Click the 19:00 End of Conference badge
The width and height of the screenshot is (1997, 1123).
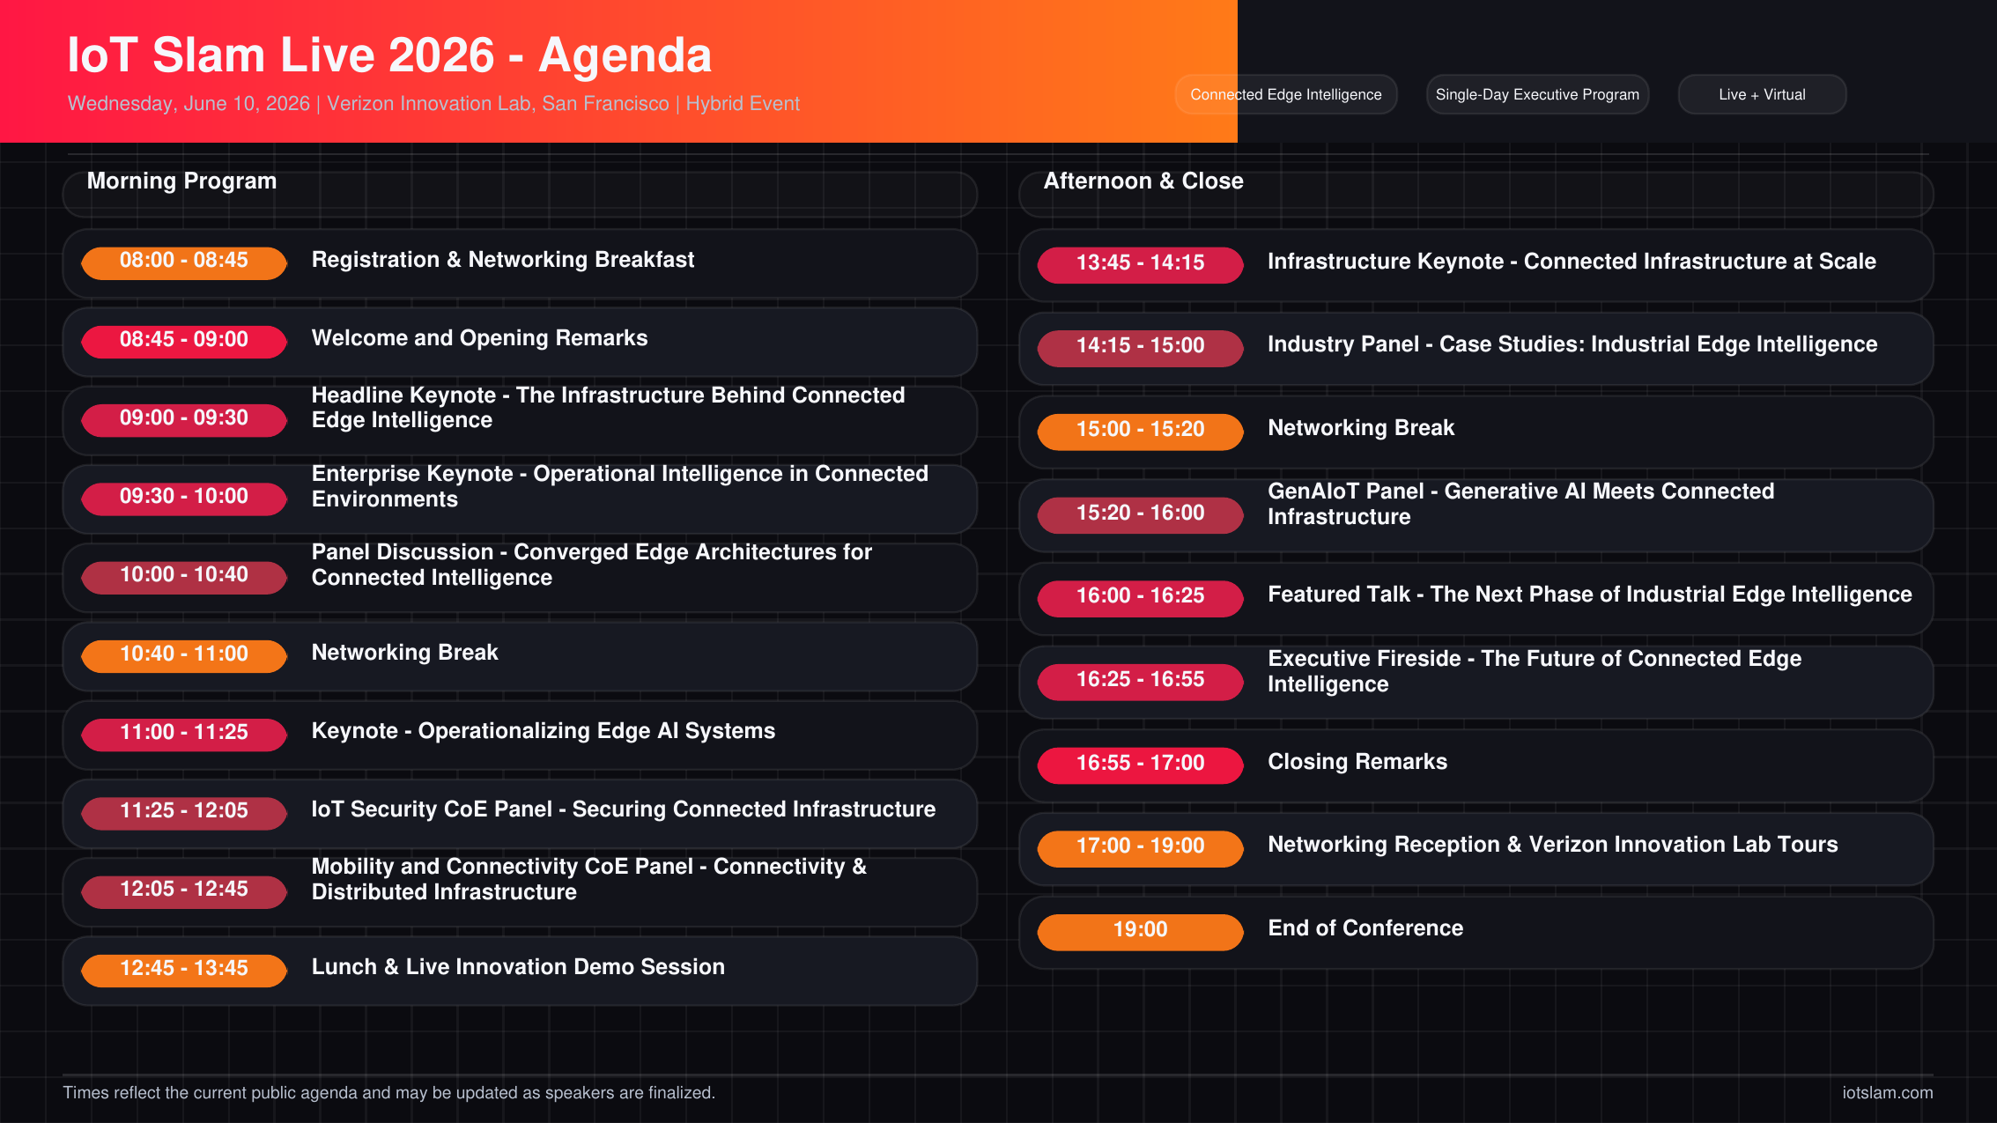[1140, 930]
